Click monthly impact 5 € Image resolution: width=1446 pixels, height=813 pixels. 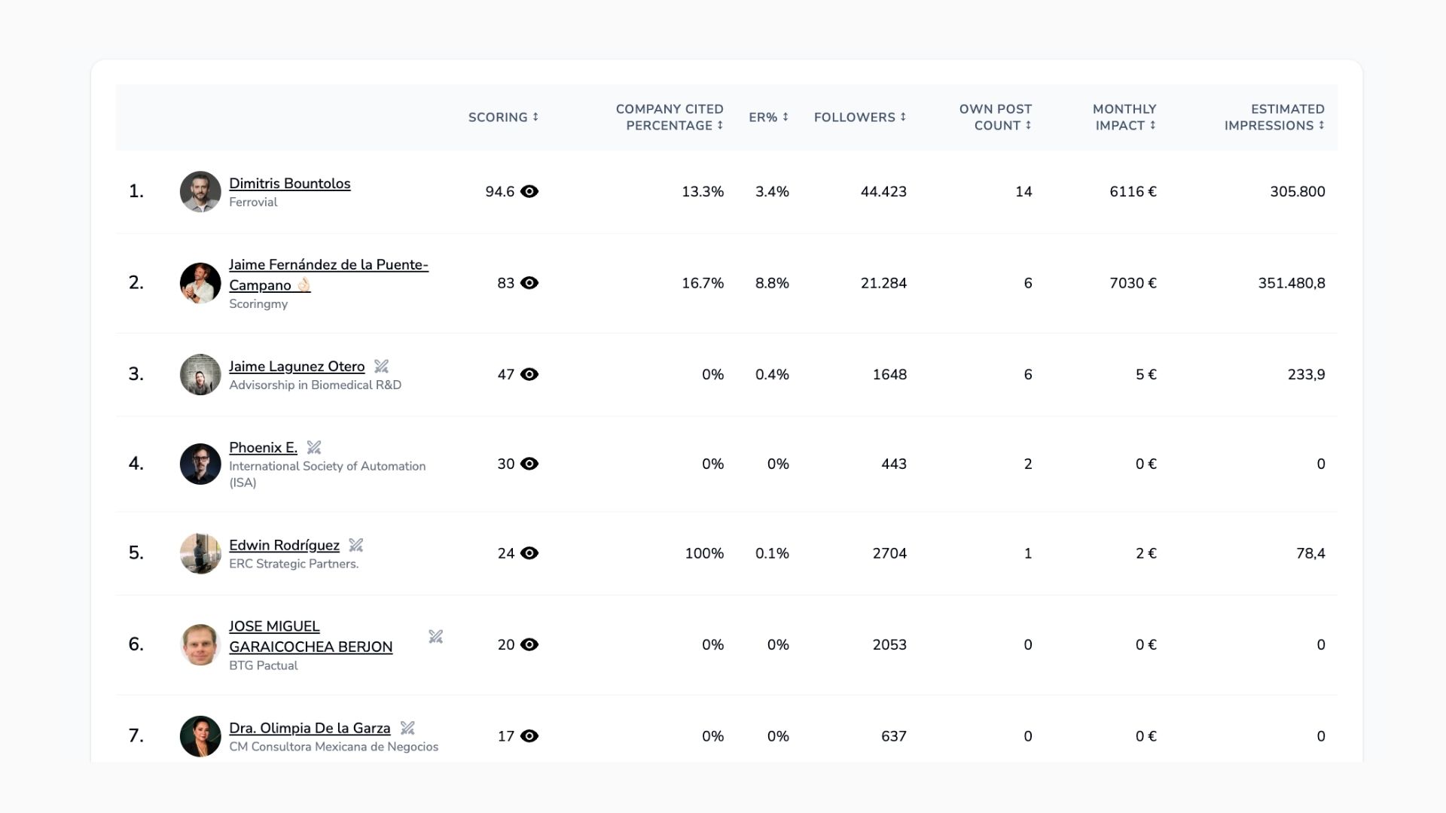click(1146, 374)
